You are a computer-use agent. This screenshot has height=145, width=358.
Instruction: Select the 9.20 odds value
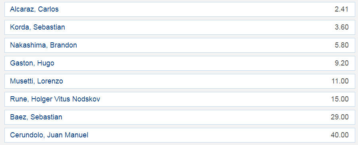point(342,63)
